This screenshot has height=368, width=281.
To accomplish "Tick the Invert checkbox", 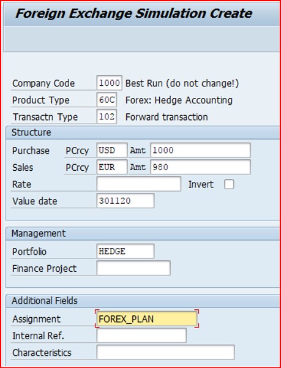I will coord(229,184).
